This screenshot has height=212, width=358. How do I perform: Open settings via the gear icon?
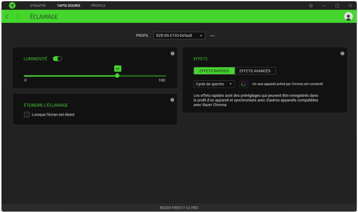pyautogui.click(x=311, y=6)
